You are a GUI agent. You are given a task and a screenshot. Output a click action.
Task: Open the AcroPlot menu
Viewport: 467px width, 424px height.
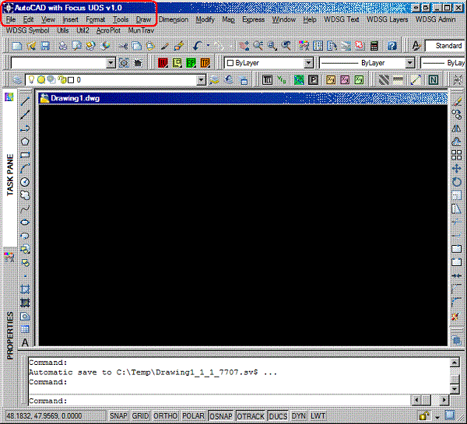[x=108, y=30]
